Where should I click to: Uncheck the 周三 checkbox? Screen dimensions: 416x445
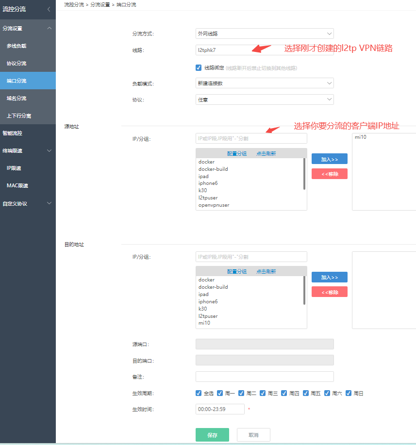tap(263, 393)
